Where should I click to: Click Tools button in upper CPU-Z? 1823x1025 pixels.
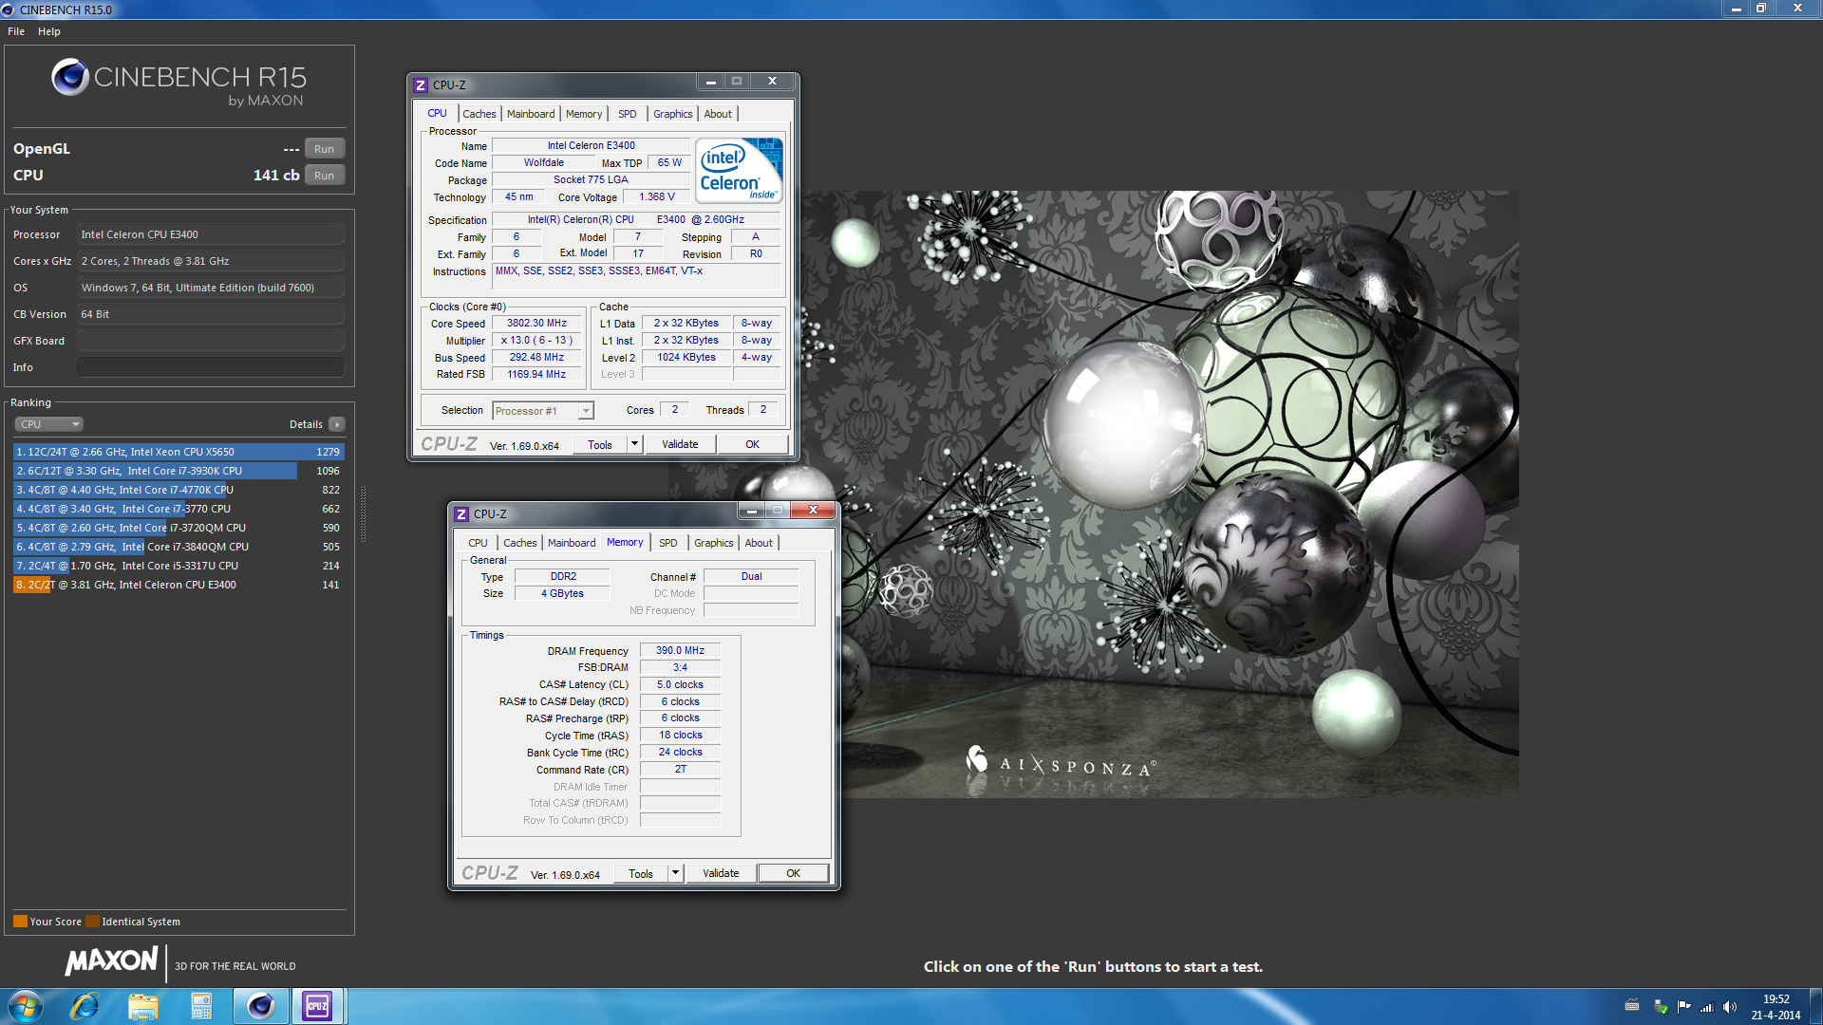point(600,444)
